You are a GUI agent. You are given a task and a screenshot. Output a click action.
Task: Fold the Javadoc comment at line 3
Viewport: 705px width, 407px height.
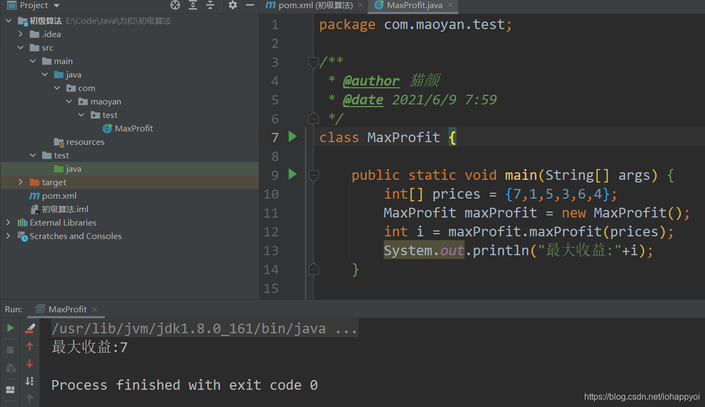313,62
